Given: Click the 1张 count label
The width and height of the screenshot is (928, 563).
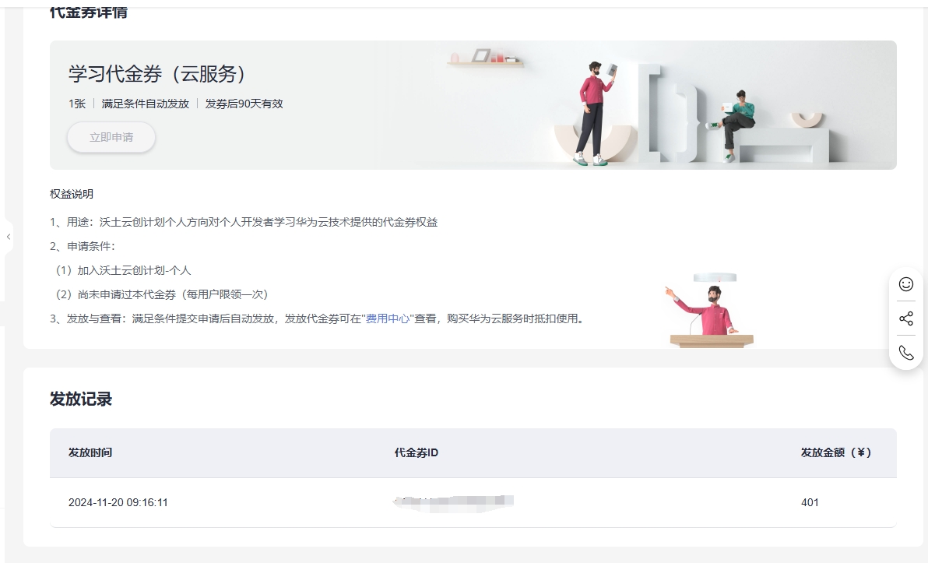Looking at the screenshot, I should coord(77,104).
